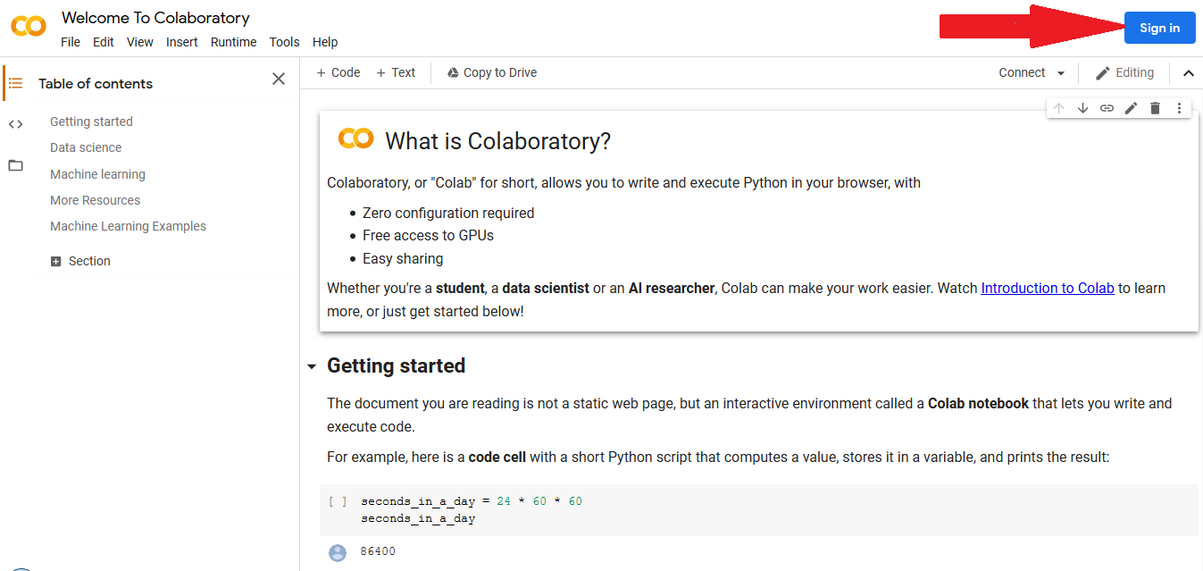
Task: Add a new Section in contents
Action: click(x=80, y=261)
